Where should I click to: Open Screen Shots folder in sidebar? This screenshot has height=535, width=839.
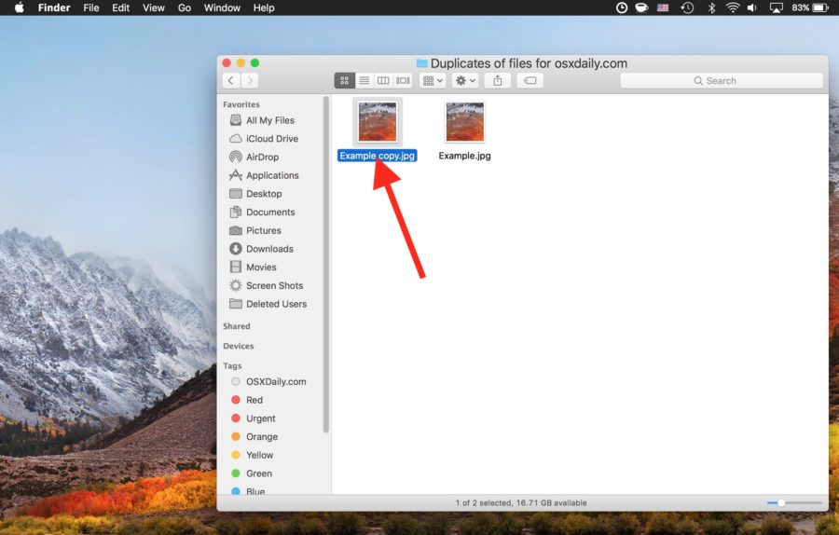click(x=274, y=286)
